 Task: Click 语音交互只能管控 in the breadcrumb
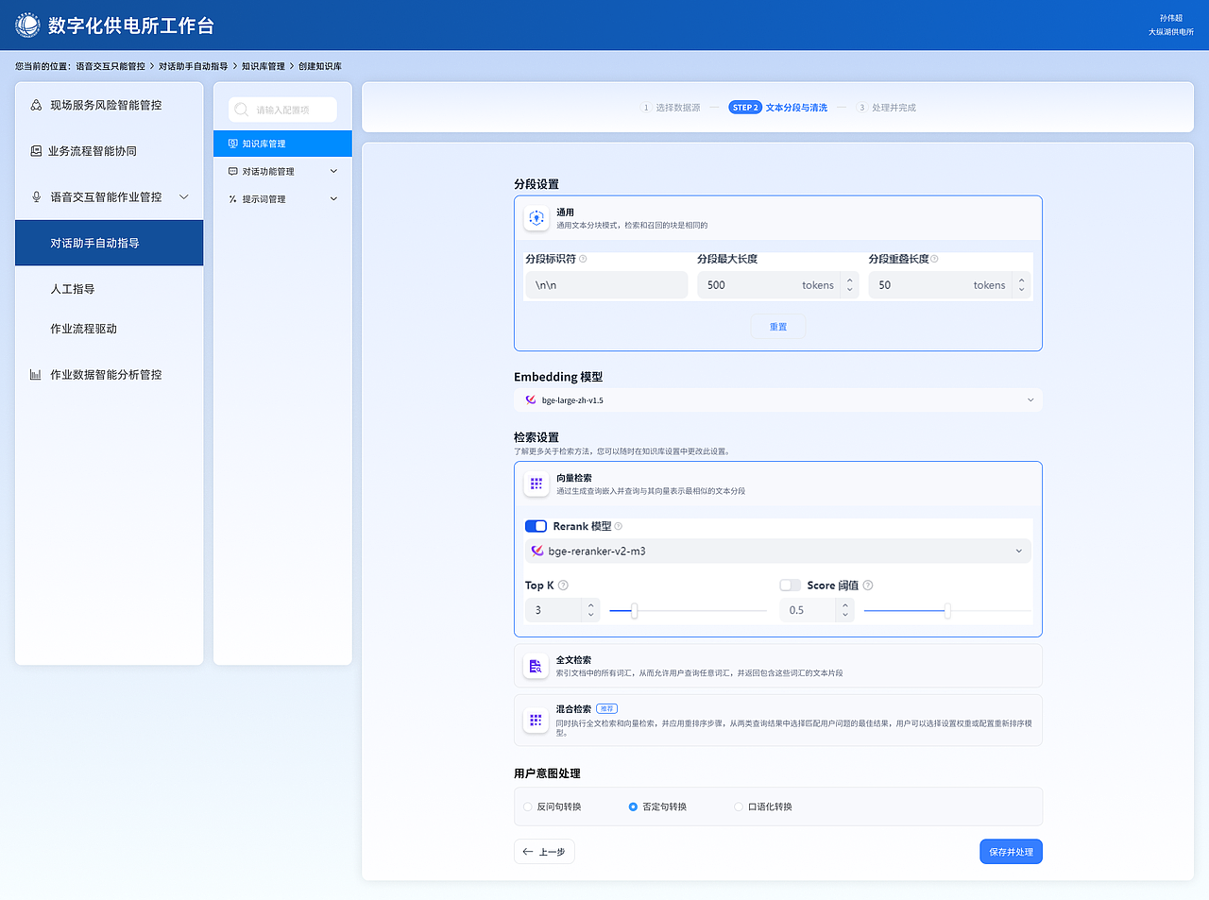click(111, 66)
